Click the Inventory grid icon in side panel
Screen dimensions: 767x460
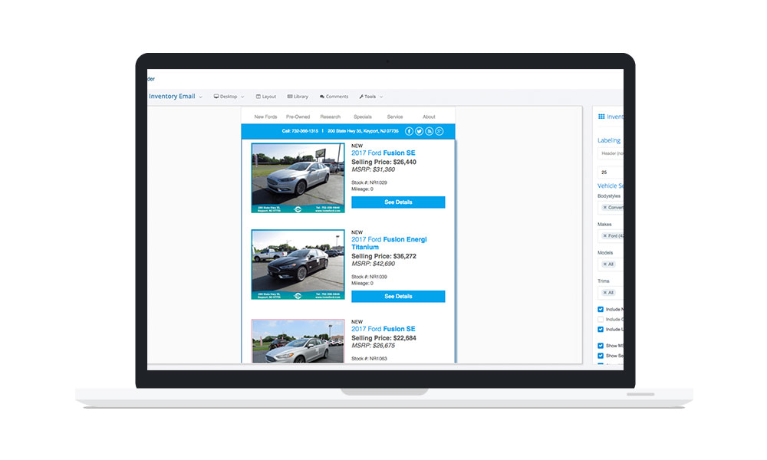pos(601,117)
